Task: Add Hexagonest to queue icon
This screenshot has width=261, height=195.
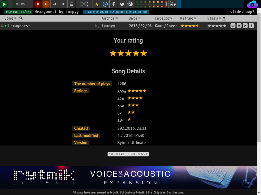Action: tap(233, 26)
